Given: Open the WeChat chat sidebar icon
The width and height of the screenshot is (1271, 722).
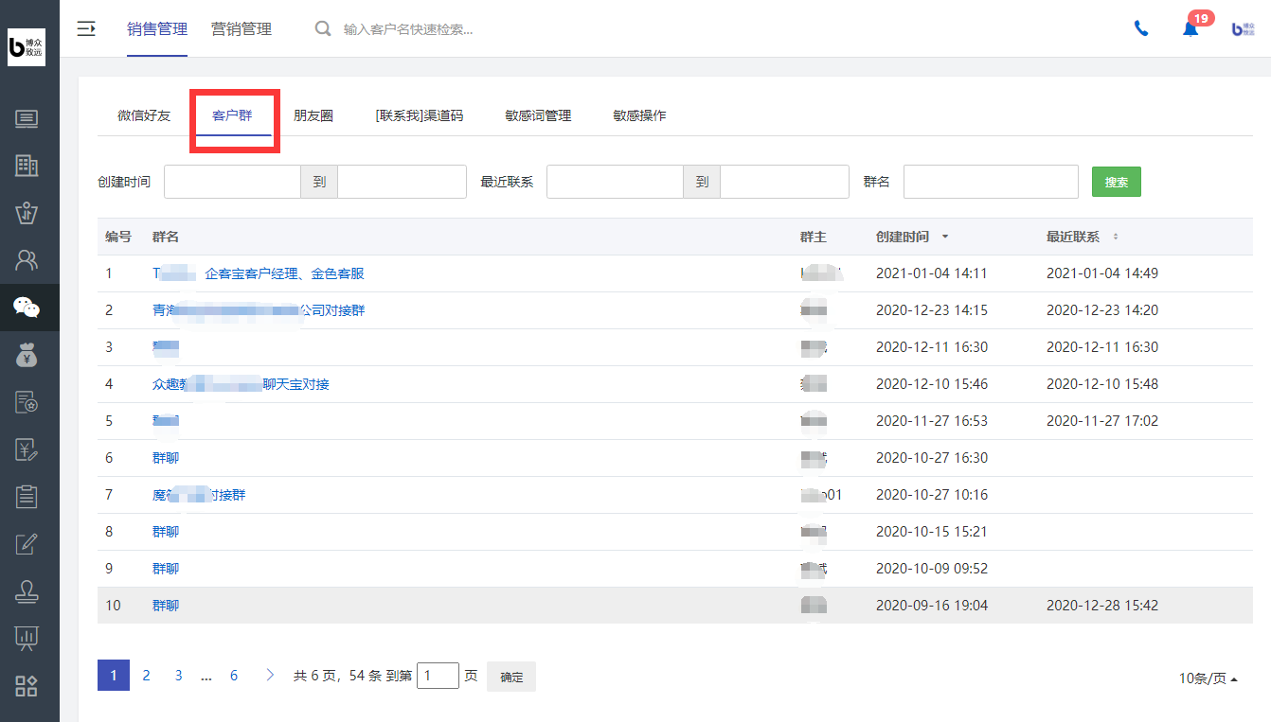Looking at the screenshot, I should (x=27, y=307).
